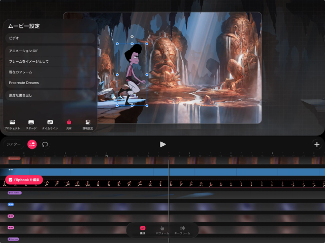Choose the ビデオ export option

pos(50,38)
